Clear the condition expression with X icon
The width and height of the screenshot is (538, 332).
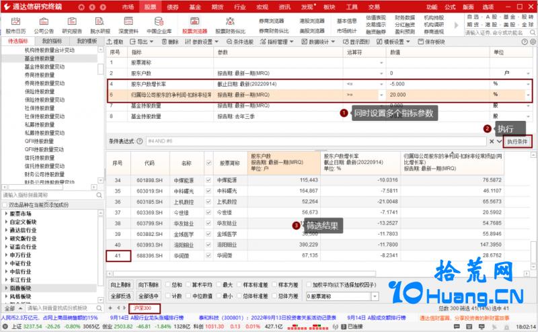[492, 141]
